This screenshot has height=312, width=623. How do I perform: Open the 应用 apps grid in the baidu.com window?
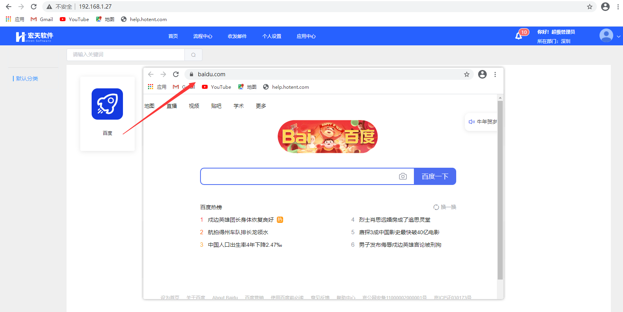157,87
